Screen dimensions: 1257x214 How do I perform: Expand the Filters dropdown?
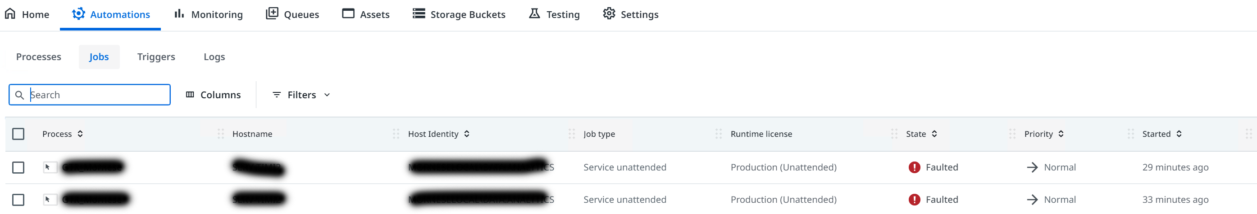301,95
